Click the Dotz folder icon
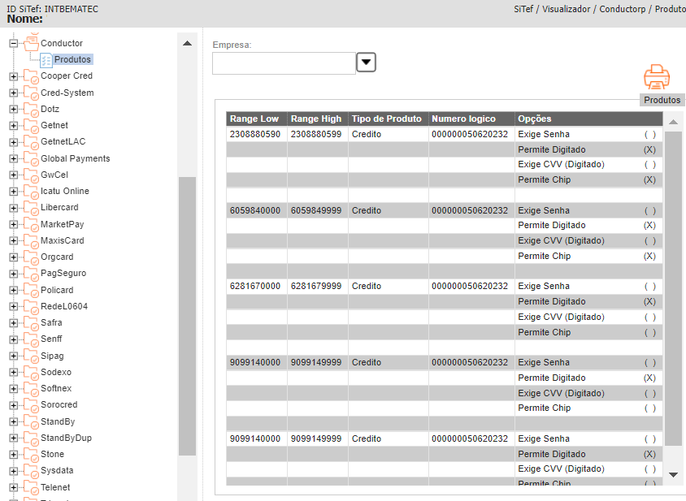 31,110
